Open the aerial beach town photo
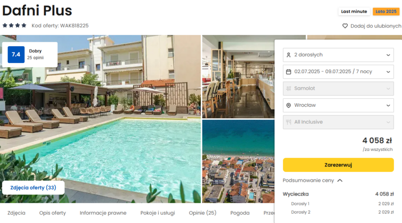Image resolution: width=402 pixels, height=223 pixels. point(238,161)
